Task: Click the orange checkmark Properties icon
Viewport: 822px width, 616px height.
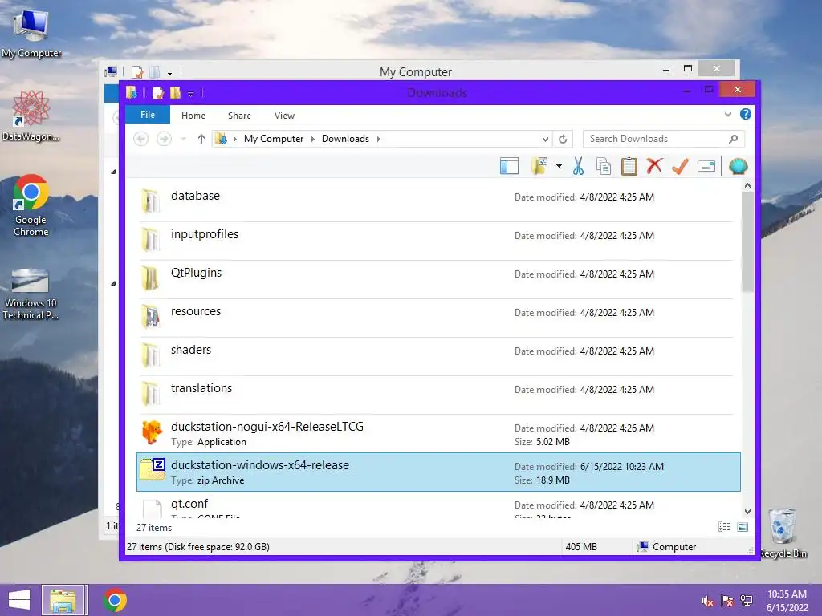Action: point(680,166)
